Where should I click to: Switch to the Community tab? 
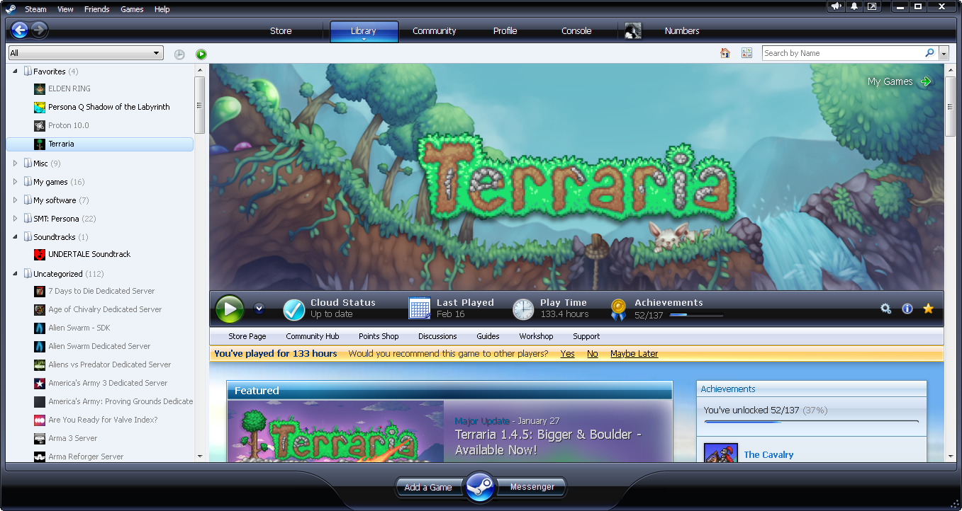click(435, 31)
